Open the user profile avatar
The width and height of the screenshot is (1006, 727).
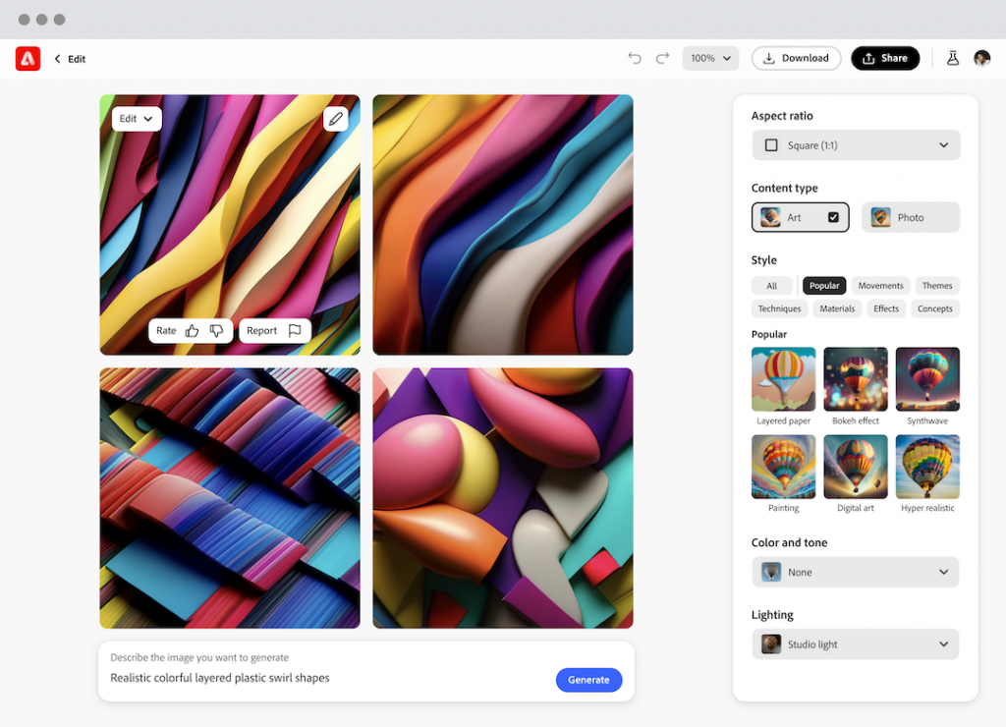pyautogui.click(x=981, y=58)
